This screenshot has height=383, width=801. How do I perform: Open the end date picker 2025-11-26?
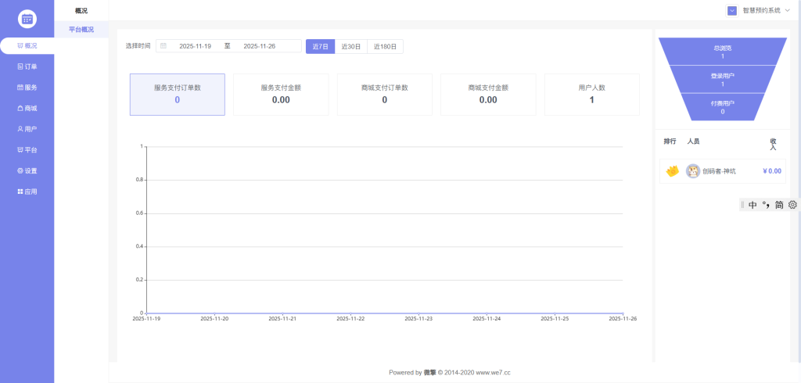coord(260,47)
